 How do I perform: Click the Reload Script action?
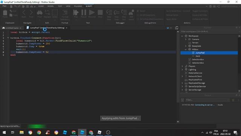pyautogui.click(x=172, y=15)
